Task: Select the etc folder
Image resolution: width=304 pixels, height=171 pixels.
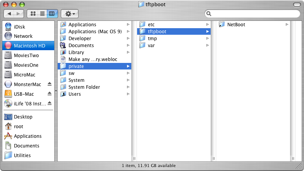Action: pos(174,25)
